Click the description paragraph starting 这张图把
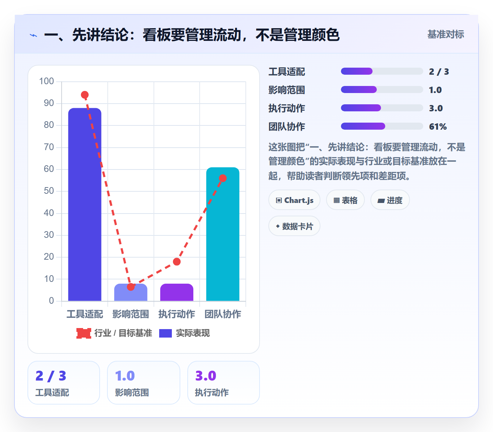493x432 pixels. [x=367, y=161]
